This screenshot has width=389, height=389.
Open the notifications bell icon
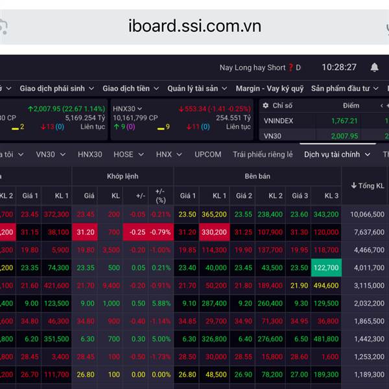374,67
